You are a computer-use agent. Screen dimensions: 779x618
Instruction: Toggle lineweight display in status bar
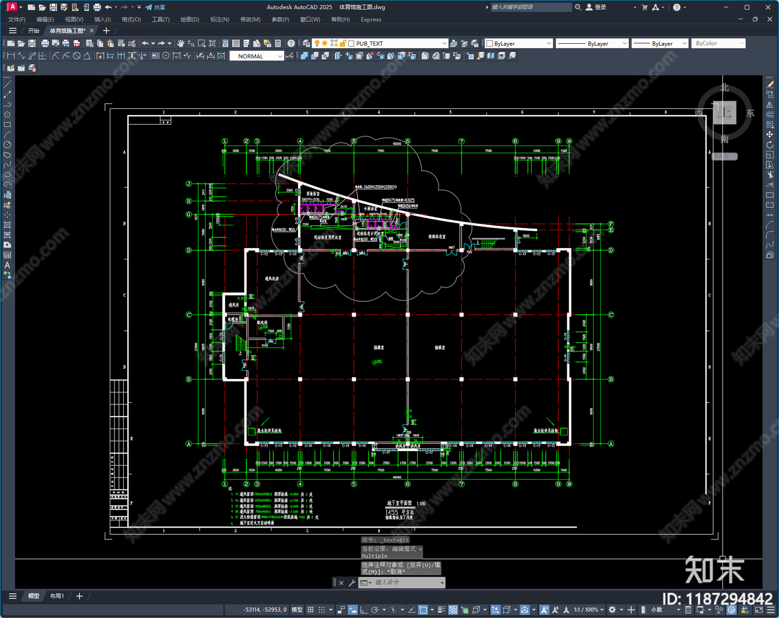(442, 610)
